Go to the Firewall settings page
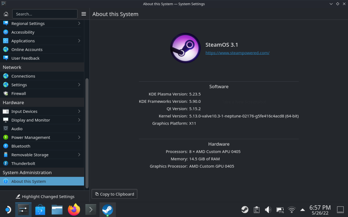The image size is (348, 217). (x=42, y=93)
